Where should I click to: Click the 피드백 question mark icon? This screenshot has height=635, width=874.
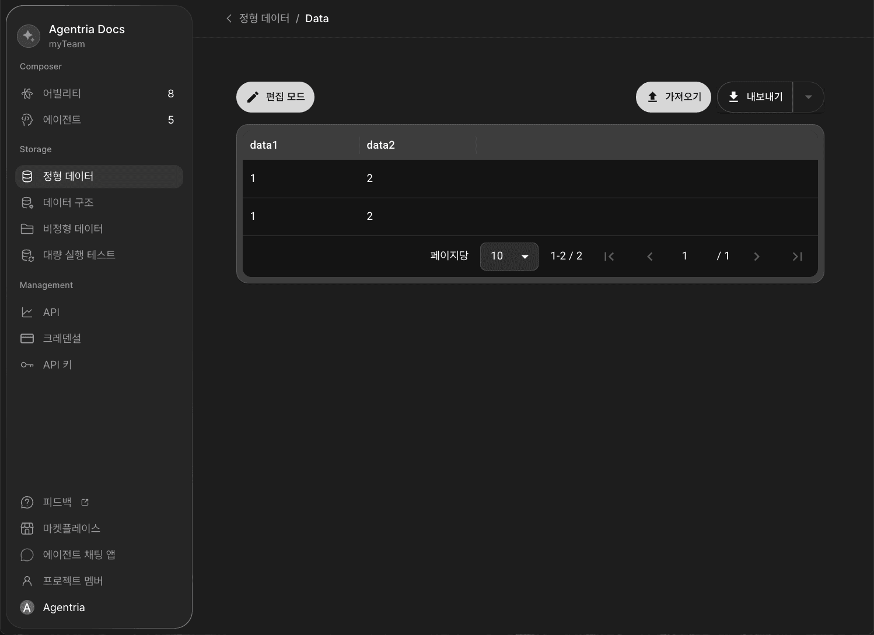tap(27, 502)
